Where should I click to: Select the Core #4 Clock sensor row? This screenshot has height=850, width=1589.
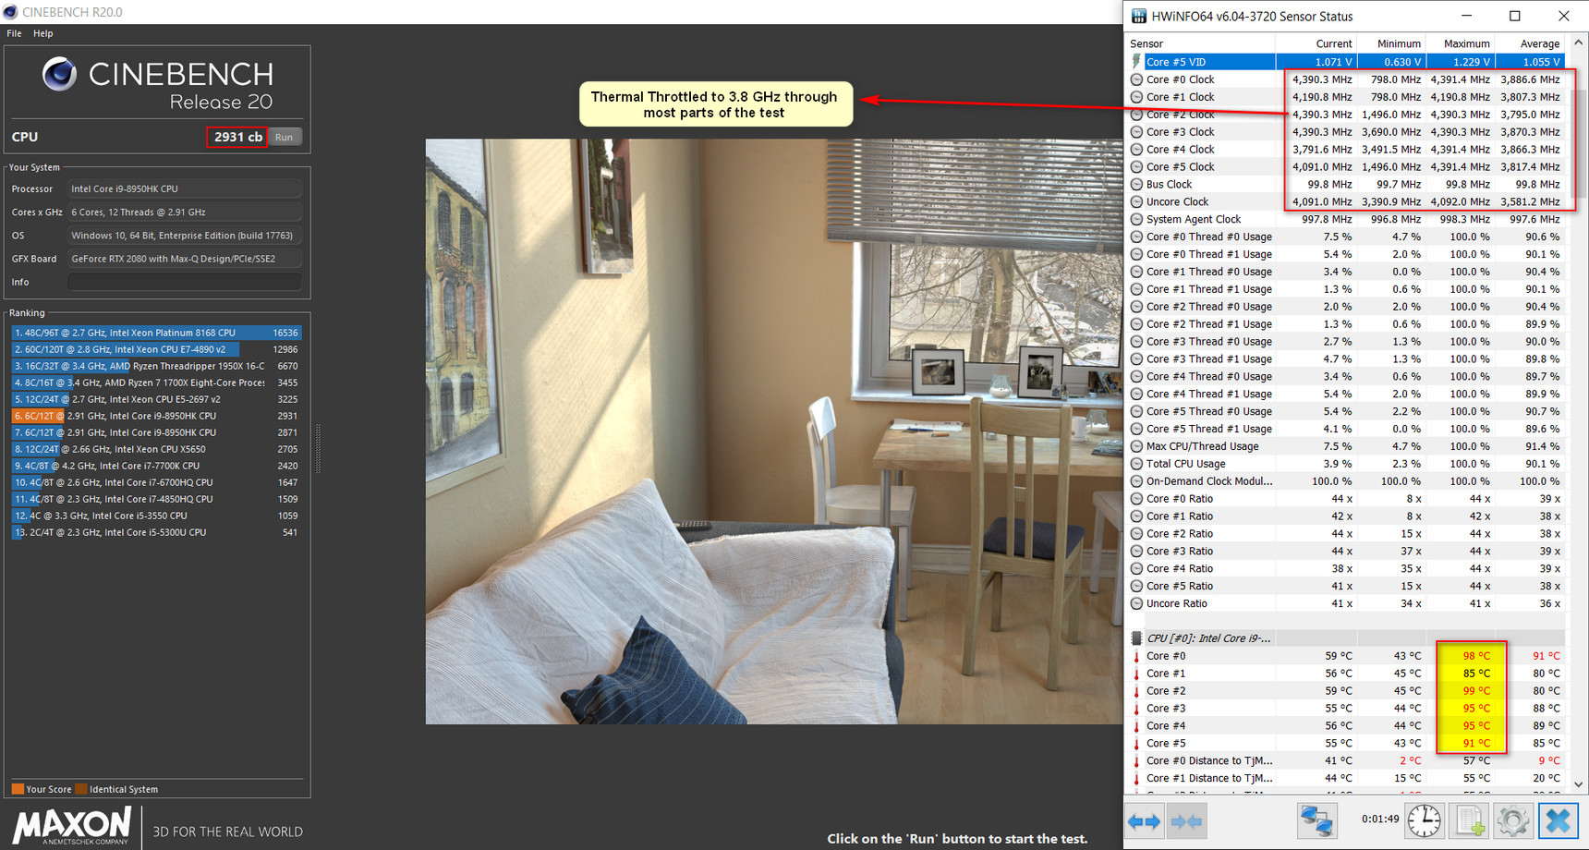coord(1347,149)
